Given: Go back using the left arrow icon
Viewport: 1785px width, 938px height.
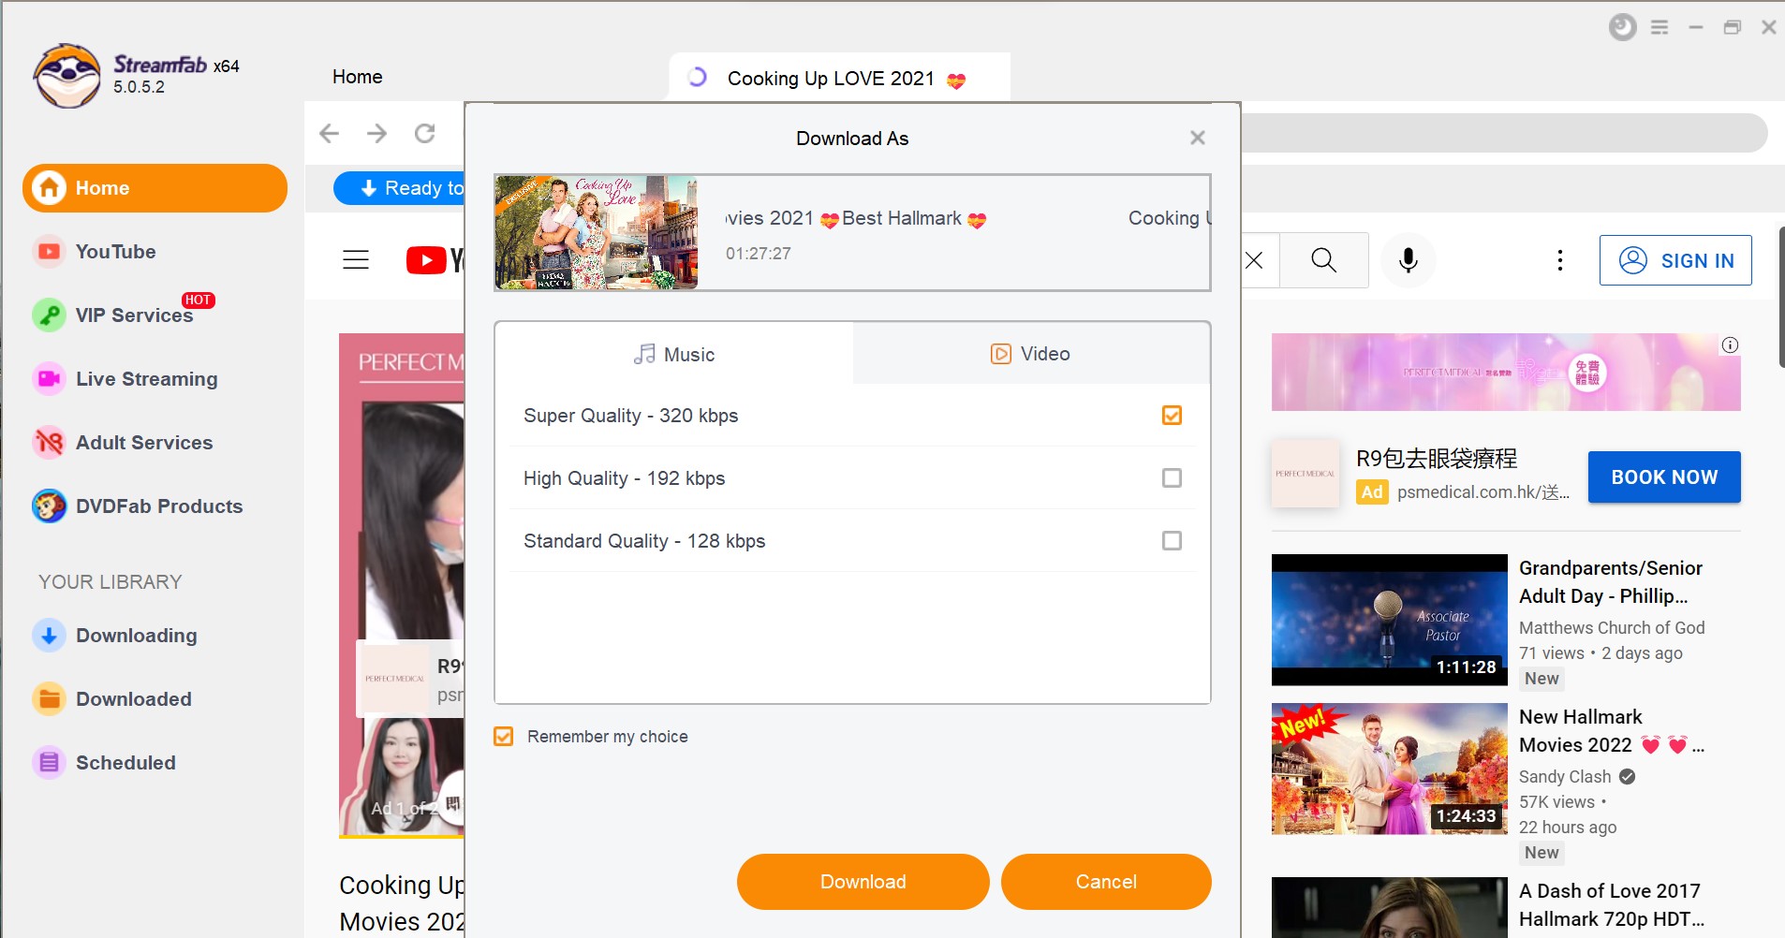Looking at the screenshot, I should click(329, 134).
